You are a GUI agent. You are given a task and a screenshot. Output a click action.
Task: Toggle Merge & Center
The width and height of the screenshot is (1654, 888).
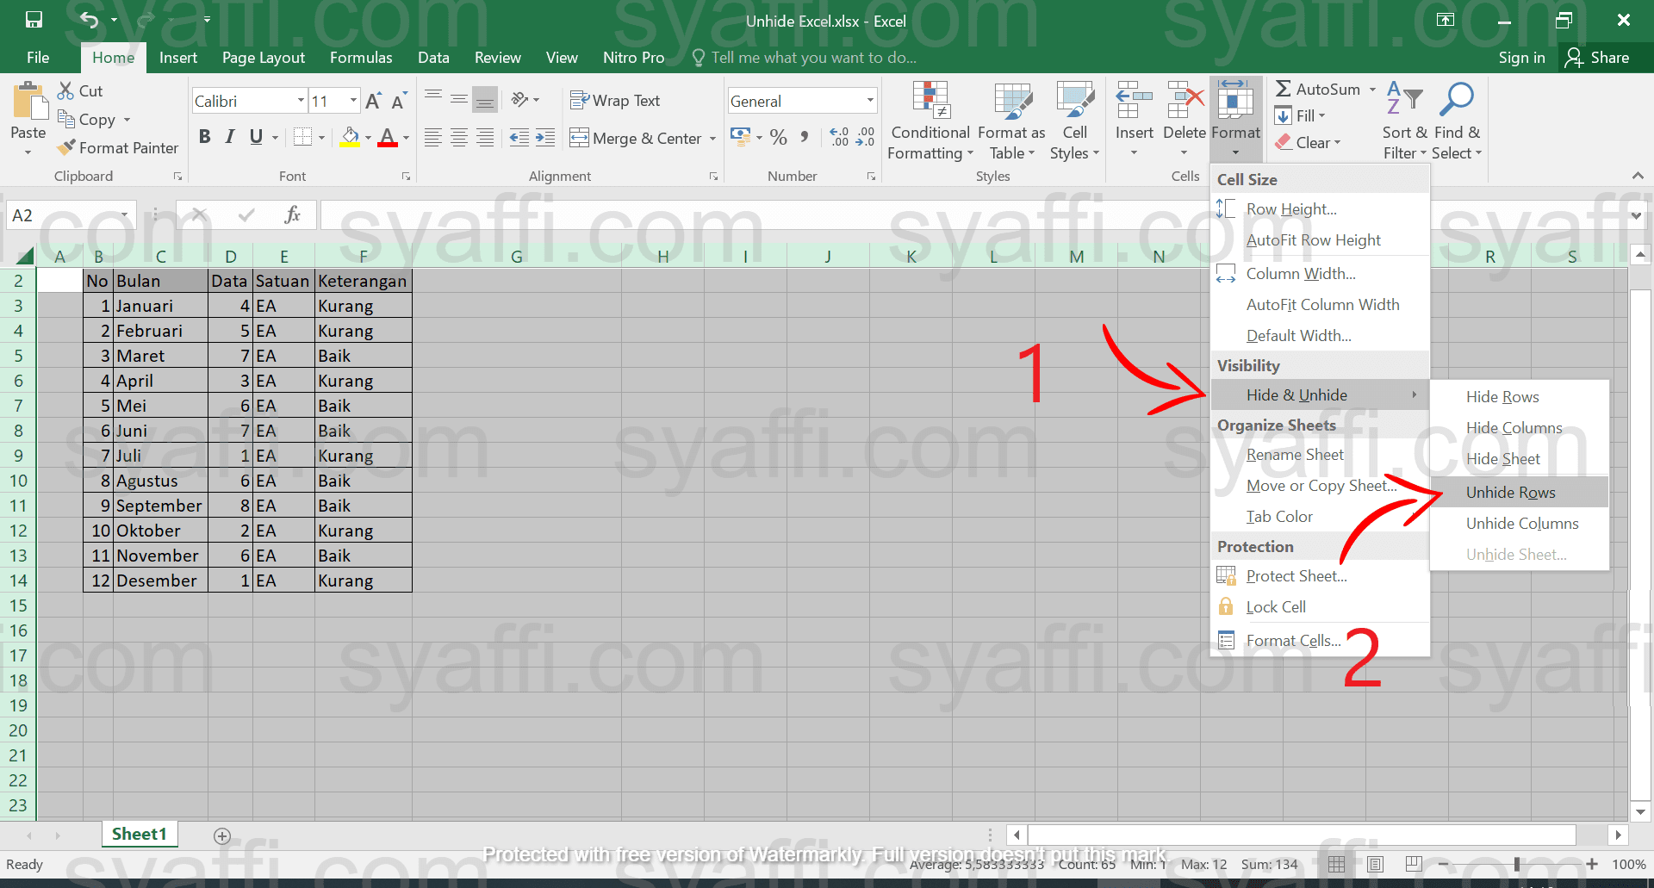tap(636, 138)
